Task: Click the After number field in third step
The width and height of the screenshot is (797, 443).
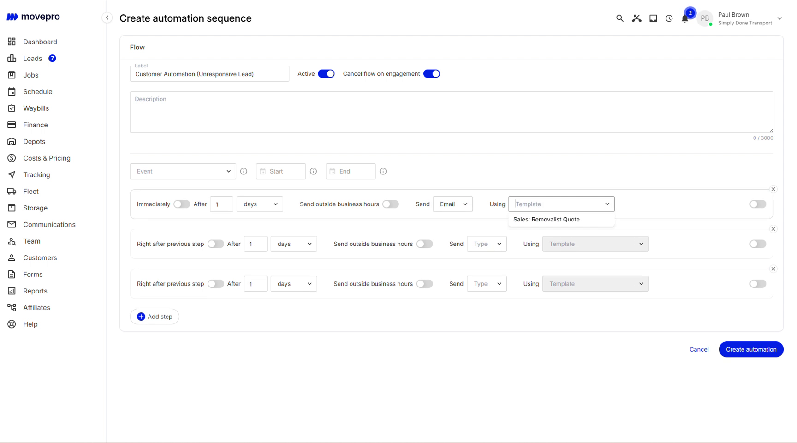Action: (x=256, y=284)
